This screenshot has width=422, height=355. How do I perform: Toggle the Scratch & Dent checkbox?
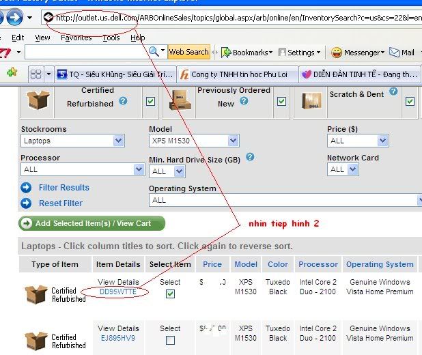(x=410, y=102)
